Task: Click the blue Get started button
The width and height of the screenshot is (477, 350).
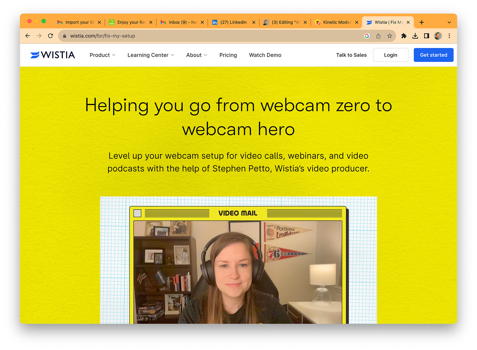Action: point(433,55)
